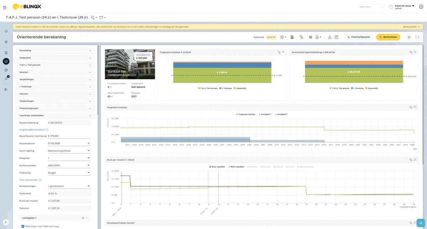Viewport: 427px width, 229px height.
Task: Open the Geldverstrekker dropdown showing ABN AMRO
Action: [69, 165]
